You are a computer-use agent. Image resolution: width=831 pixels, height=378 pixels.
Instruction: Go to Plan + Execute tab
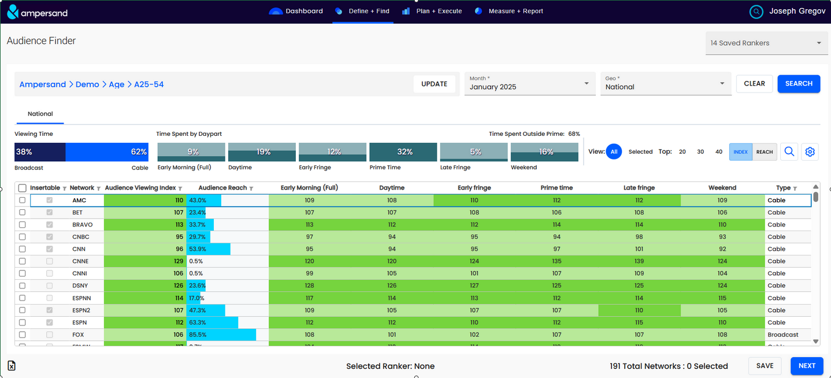432,11
